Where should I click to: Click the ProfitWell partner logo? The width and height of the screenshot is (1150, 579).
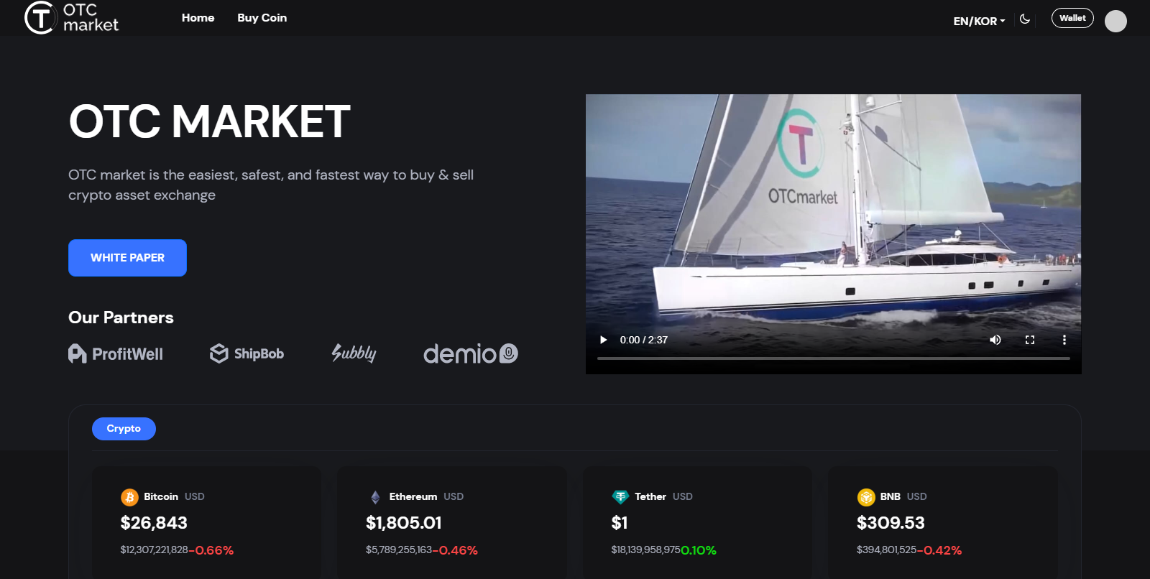tap(116, 353)
